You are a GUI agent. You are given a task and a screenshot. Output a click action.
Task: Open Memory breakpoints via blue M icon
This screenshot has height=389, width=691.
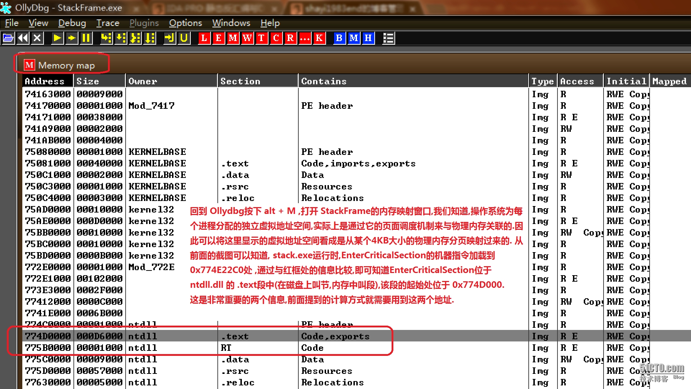(354, 38)
